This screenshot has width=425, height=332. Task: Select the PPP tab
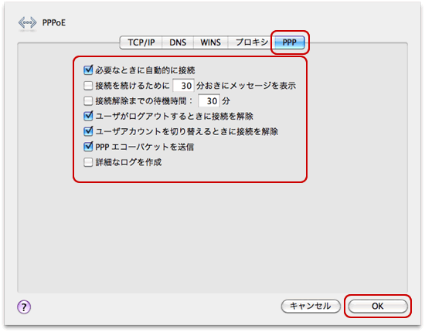(290, 42)
